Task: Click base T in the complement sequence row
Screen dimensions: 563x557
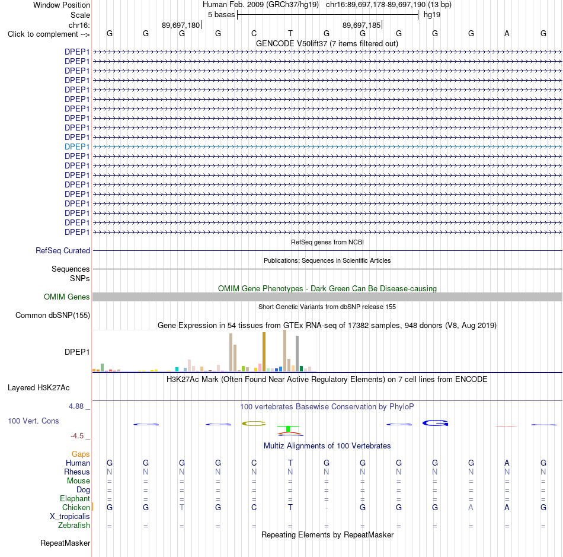Action: (x=290, y=33)
